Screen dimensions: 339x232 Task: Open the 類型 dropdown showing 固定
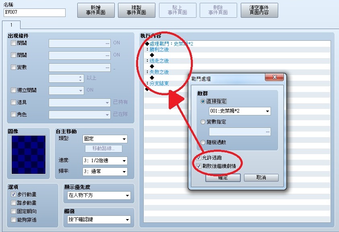click(105, 139)
